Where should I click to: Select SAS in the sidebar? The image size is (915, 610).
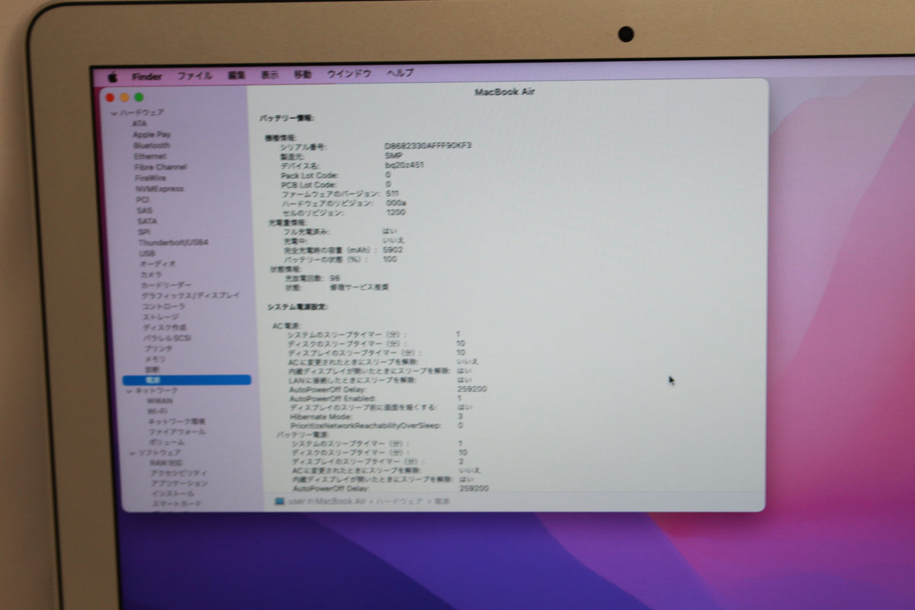coord(145,210)
